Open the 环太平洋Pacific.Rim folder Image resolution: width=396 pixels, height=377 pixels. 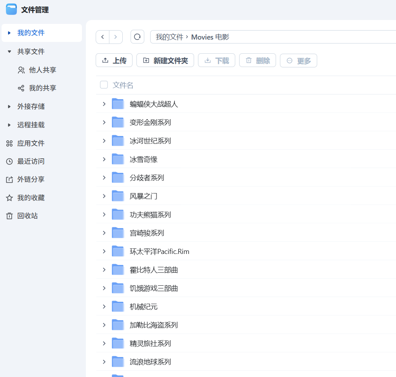[159, 252]
